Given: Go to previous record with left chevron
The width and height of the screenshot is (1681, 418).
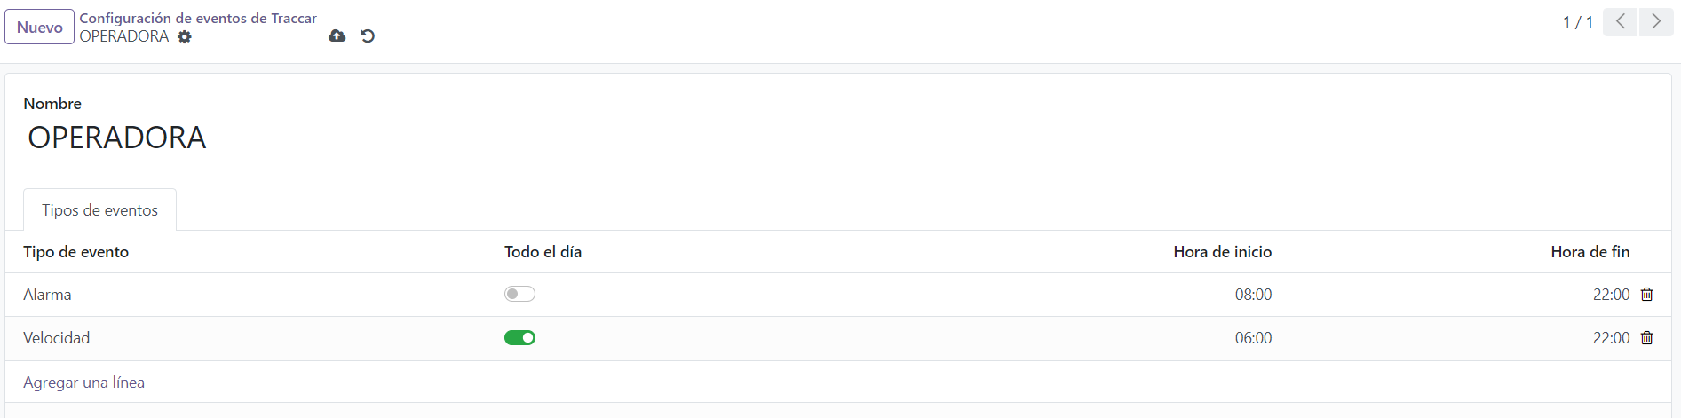Looking at the screenshot, I should coord(1621,22).
